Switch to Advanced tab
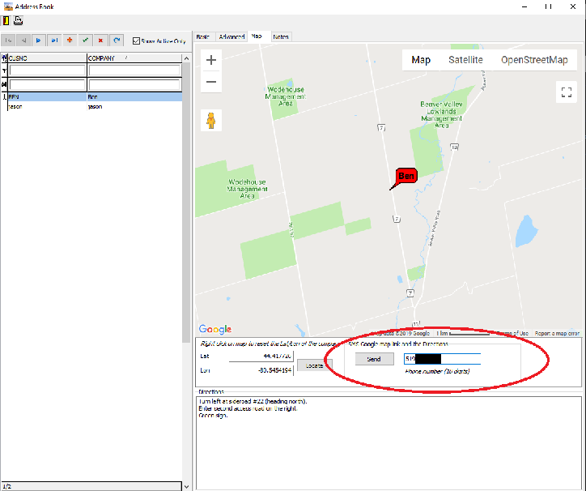 (231, 36)
